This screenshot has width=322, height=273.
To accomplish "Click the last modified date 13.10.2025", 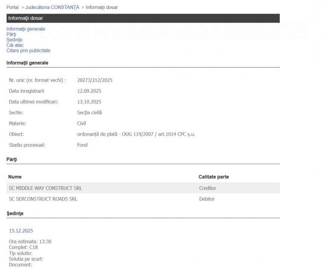I will click(89, 102).
